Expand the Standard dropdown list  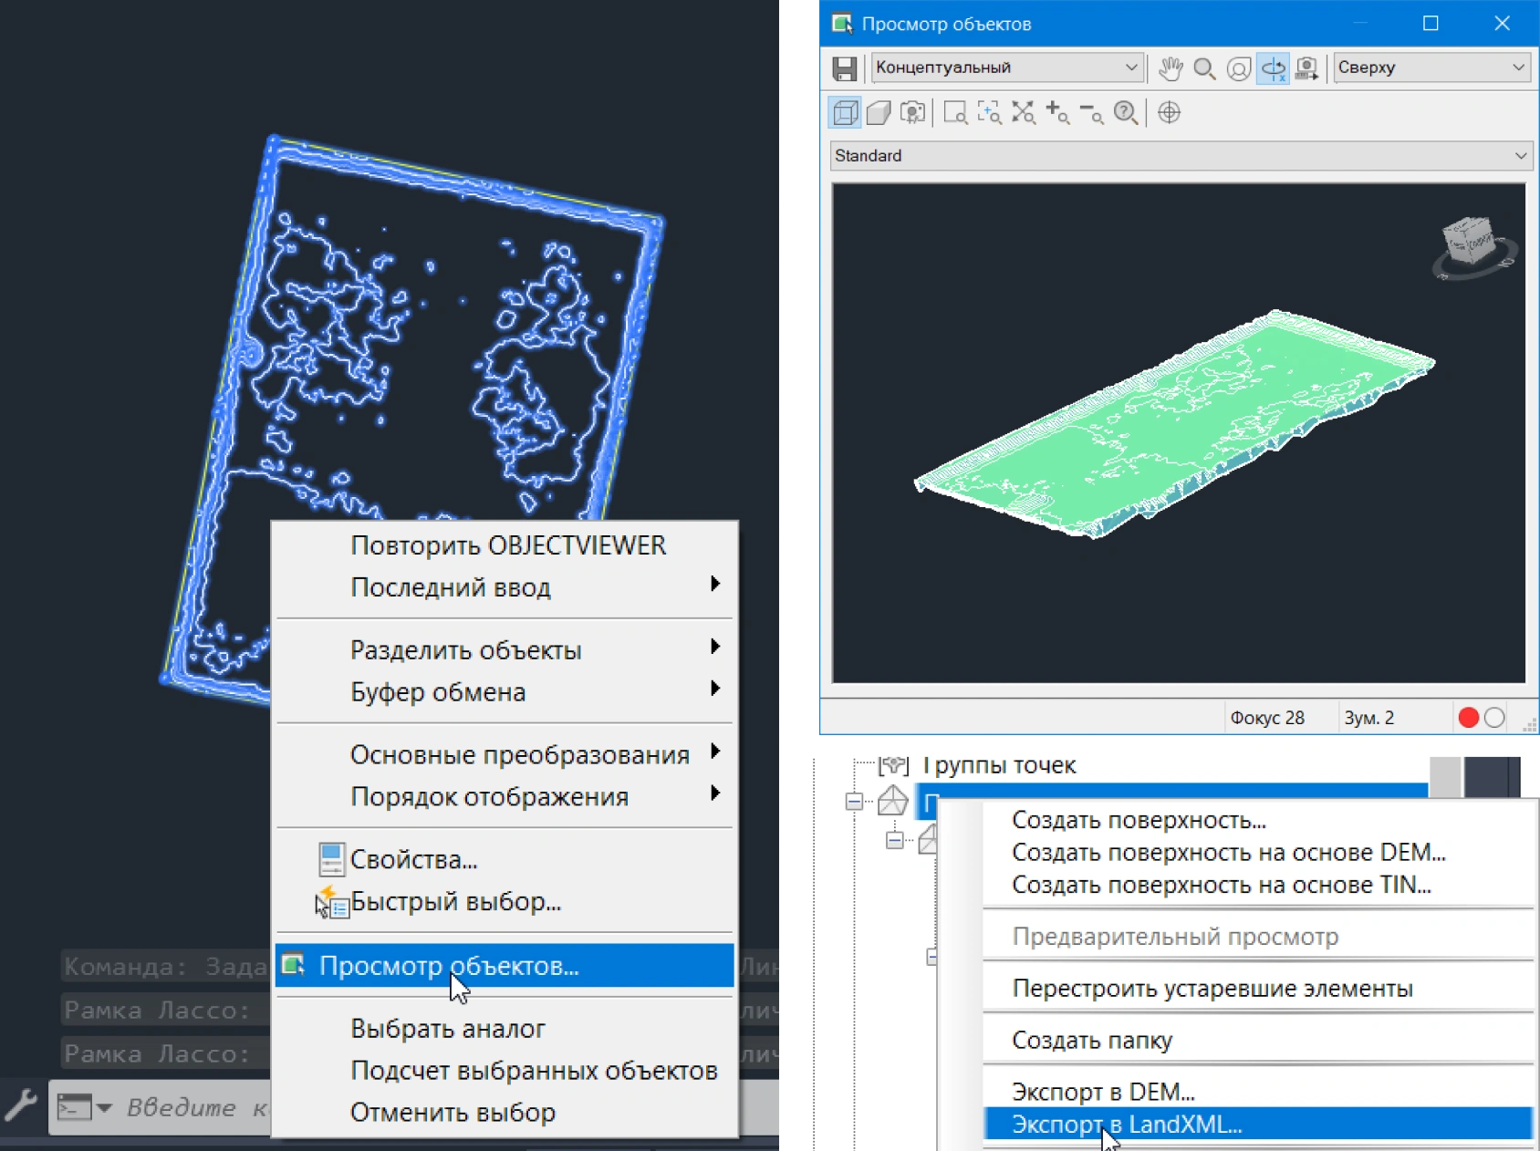click(1181, 156)
